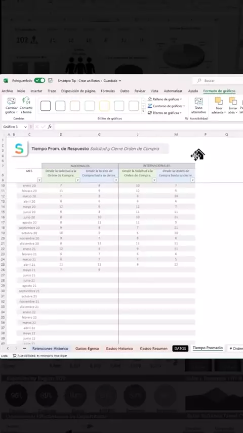
Task: Expand Contorno de gráficos dropdown
Action: (x=166, y=106)
